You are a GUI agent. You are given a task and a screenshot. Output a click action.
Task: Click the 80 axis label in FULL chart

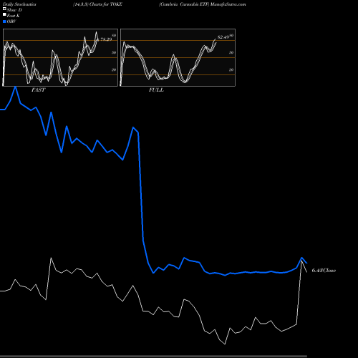tap(231, 36)
